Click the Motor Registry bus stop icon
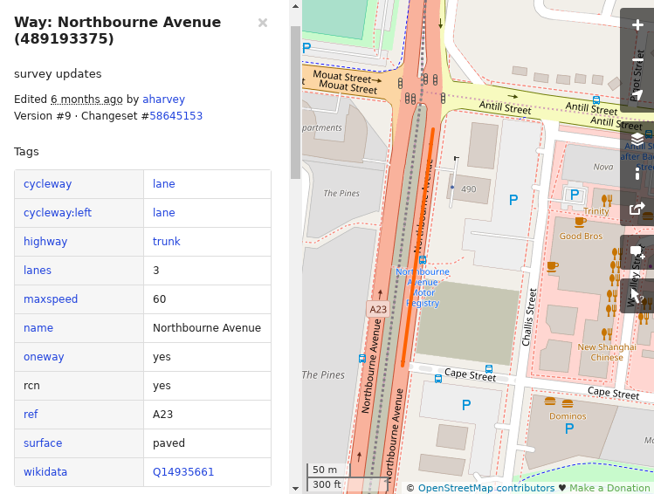This screenshot has height=494, width=654. 423,260
